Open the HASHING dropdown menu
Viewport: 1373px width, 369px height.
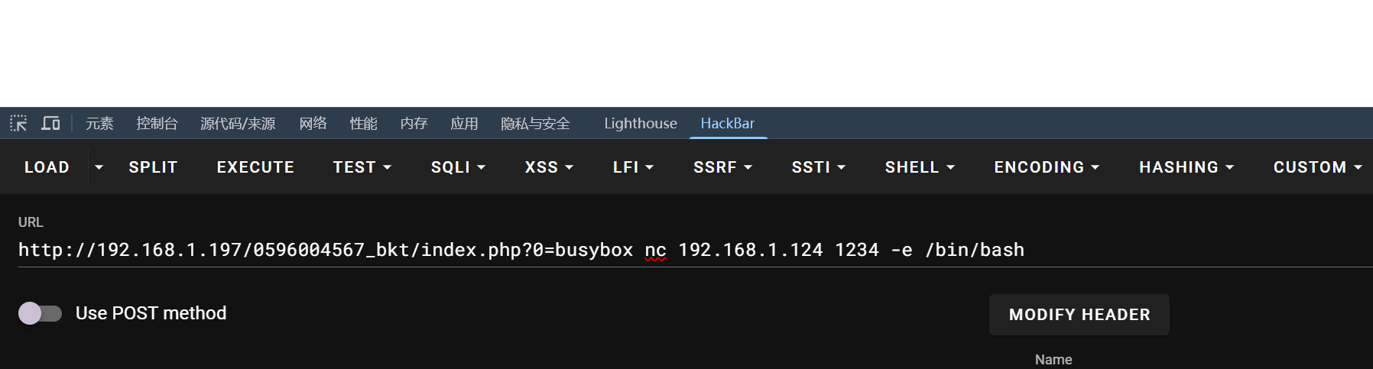tap(1186, 167)
